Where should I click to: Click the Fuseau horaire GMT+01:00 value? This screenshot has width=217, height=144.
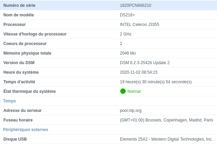(166, 120)
